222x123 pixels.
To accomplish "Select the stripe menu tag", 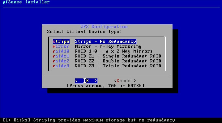I will point(61,41).
